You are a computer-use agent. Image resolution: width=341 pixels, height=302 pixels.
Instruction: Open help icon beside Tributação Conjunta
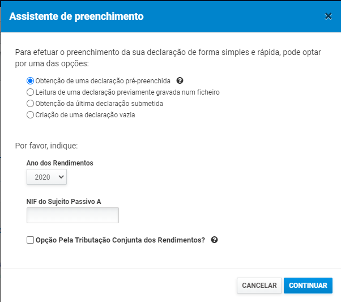click(214, 240)
